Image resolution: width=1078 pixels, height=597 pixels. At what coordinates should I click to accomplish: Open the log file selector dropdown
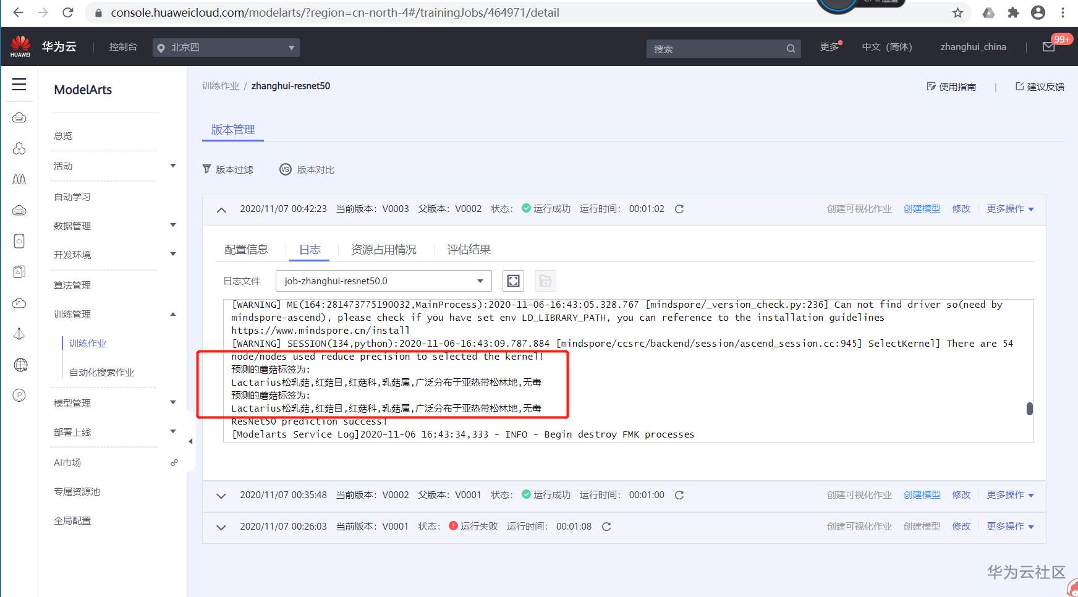(384, 281)
